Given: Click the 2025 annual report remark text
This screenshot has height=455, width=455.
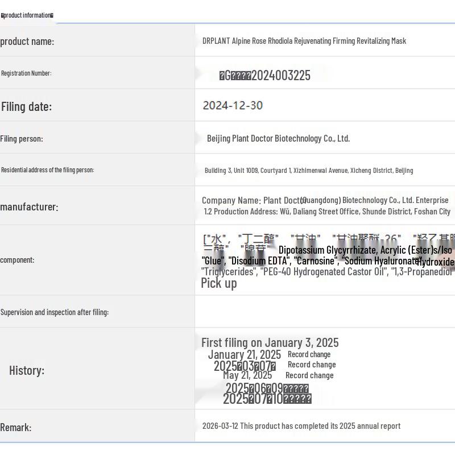Looking at the screenshot, I should tap(301, 426).
